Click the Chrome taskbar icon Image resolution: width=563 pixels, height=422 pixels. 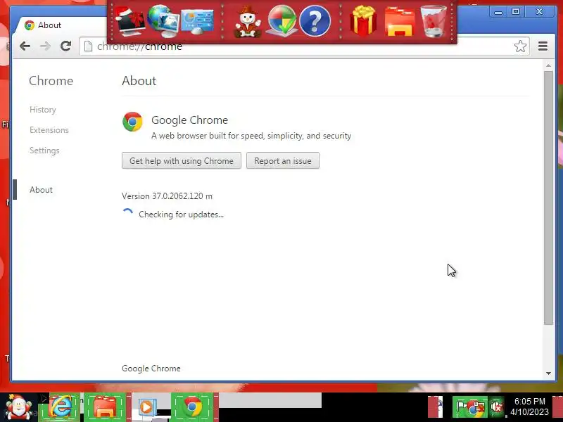(x=193, y=407)
